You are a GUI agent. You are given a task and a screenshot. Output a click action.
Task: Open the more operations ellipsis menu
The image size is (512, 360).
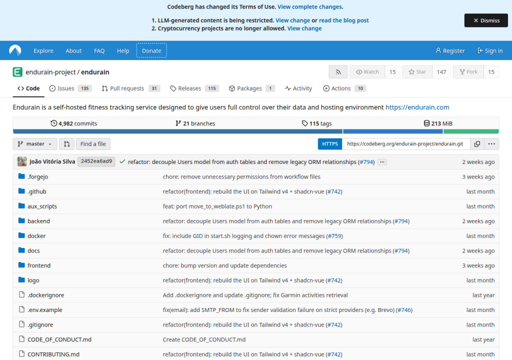491,143
